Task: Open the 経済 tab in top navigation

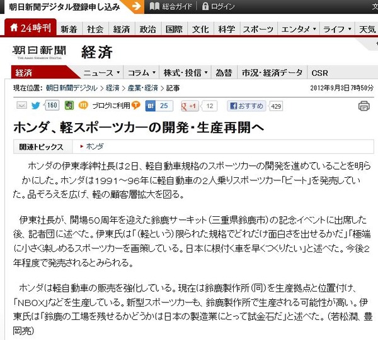Action: (x=122, y=29)
